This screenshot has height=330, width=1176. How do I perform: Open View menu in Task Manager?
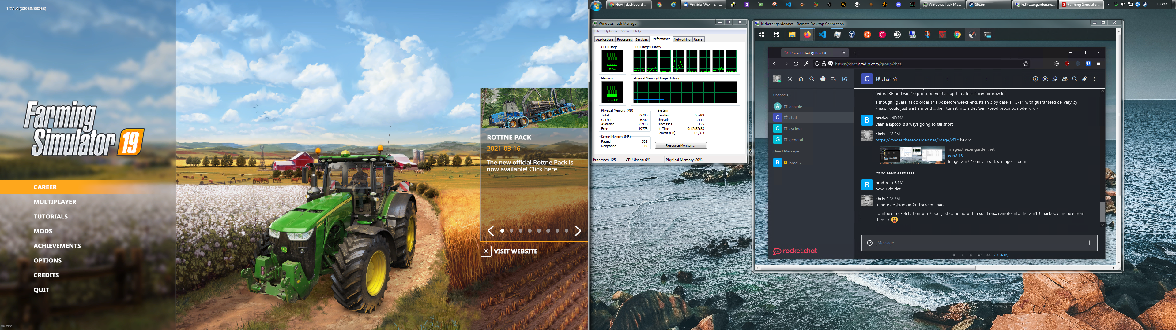(625, 31)
